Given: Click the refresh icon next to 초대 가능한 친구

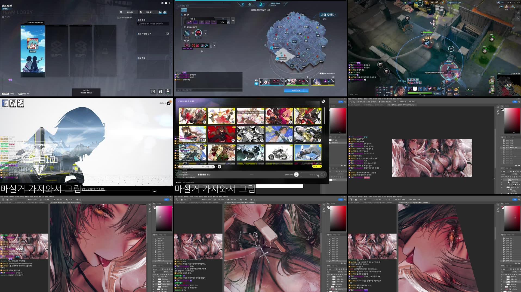Looking at the screenshot, I should pos(168,34).
